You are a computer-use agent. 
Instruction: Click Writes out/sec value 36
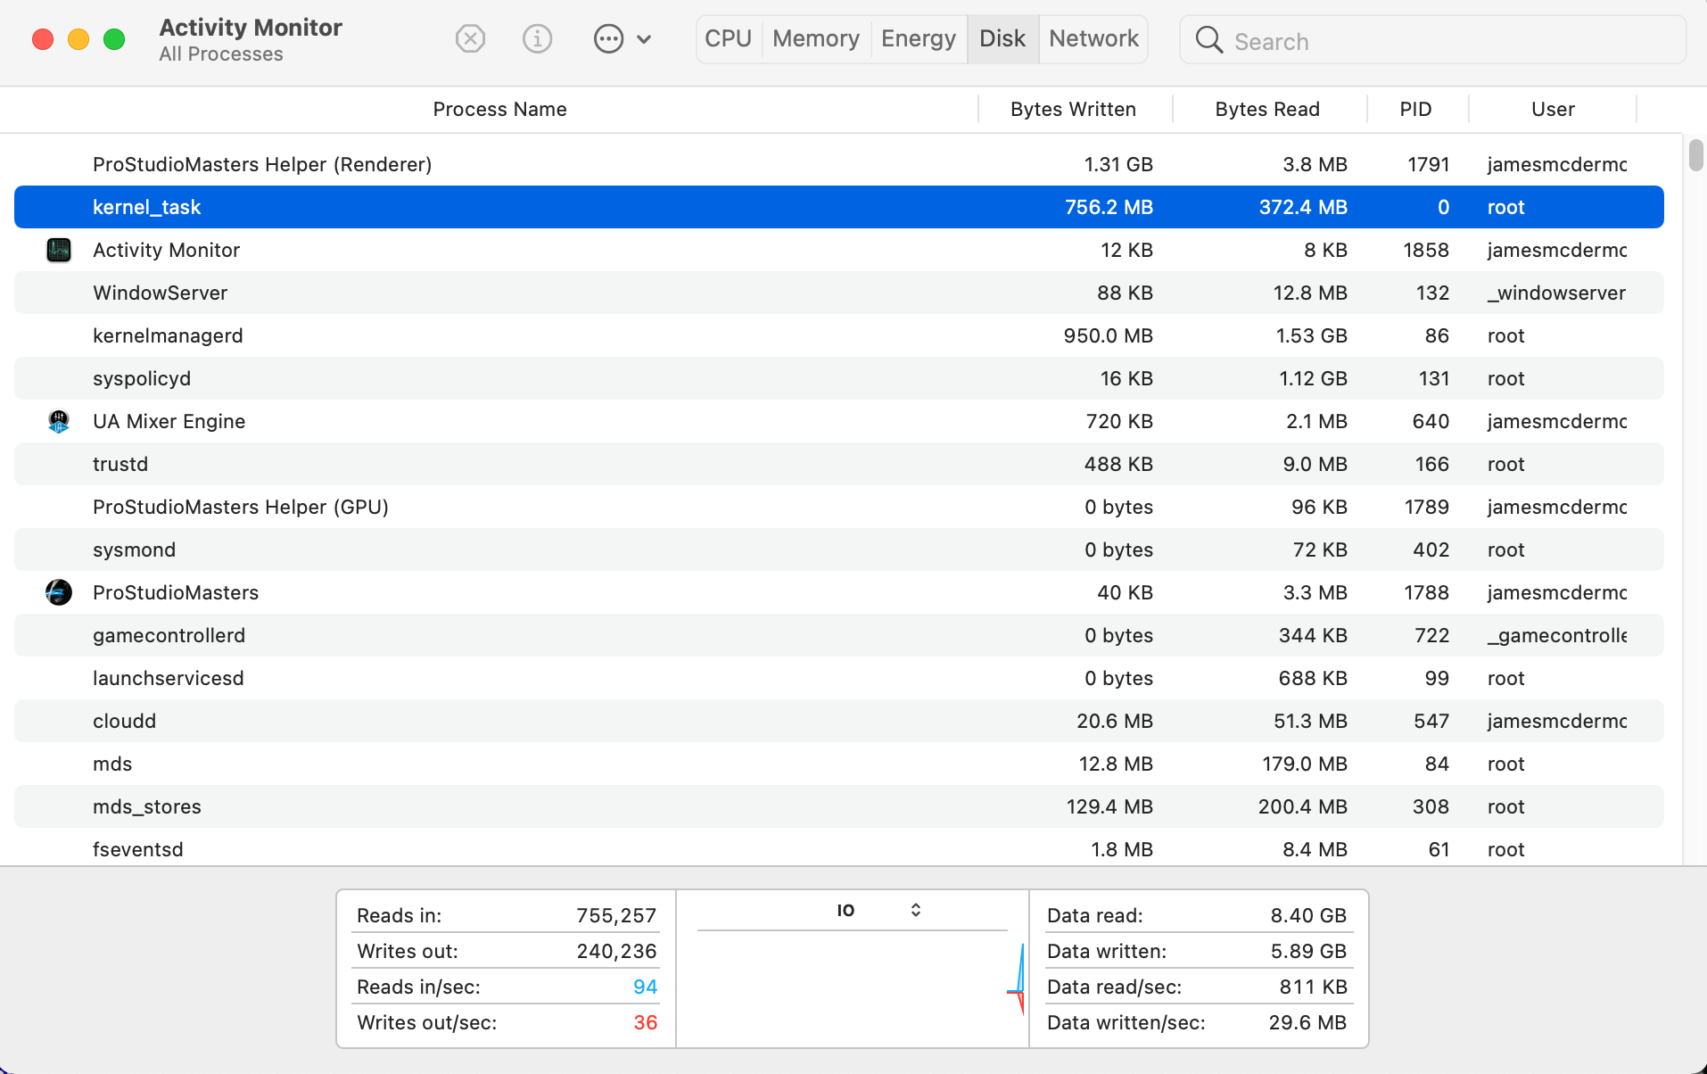coord(645,1022)
